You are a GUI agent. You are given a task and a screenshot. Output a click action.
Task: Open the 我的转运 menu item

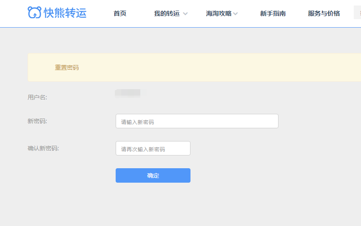pos(167,14)
